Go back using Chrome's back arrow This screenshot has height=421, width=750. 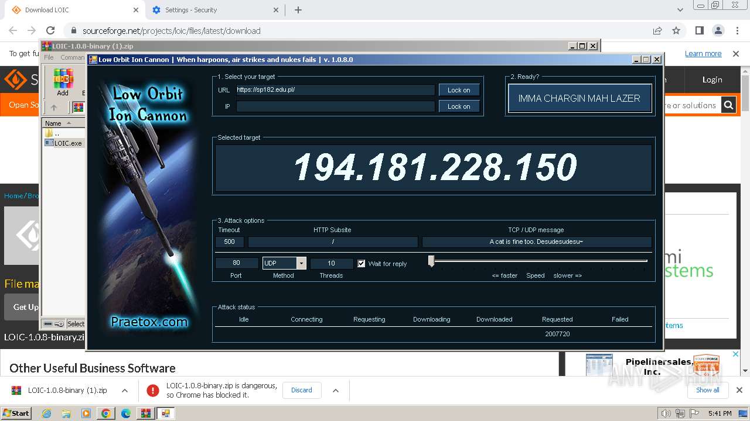coord(13,30)
